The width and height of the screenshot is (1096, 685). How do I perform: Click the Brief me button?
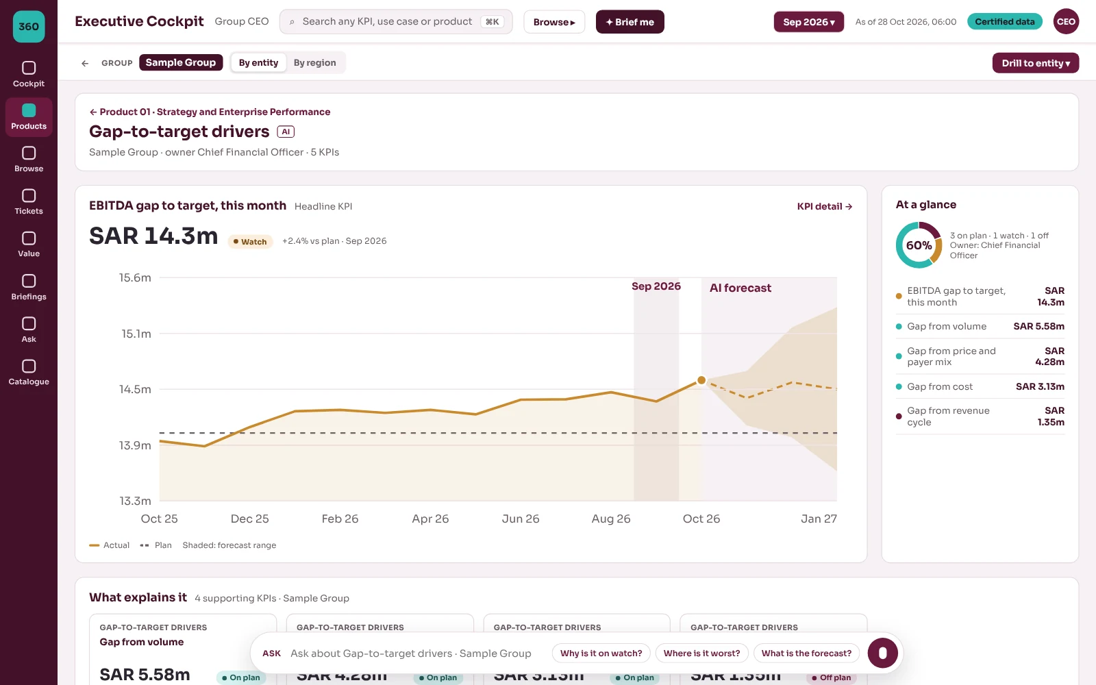[630, 22]
